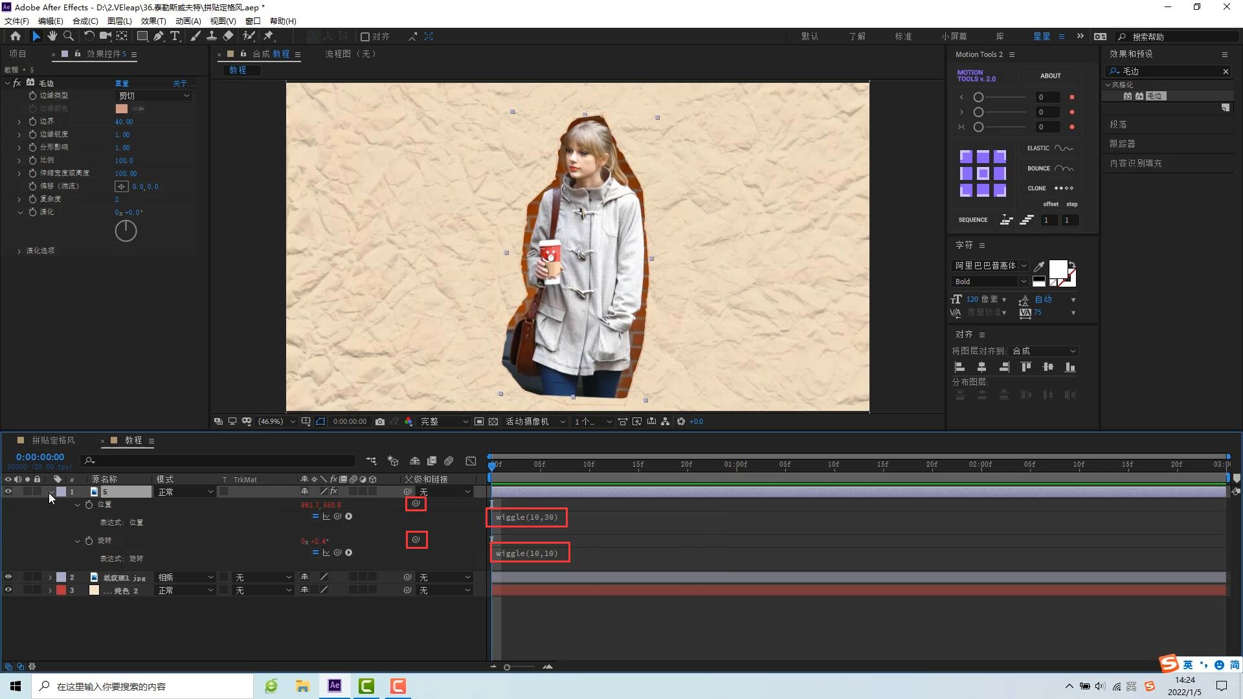The width and height of the screenshot is (1243, 699).
Task: Select the Zoom magnifier tool
Action: tap(69, 36)
